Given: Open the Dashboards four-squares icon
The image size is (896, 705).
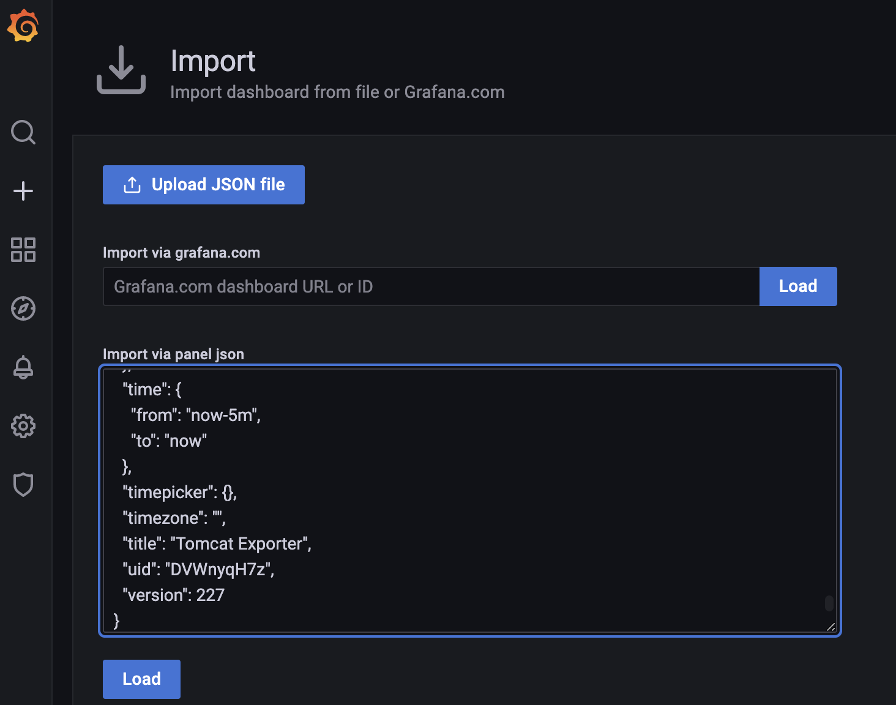Looking at the screenshot, I should coord(23,250).
